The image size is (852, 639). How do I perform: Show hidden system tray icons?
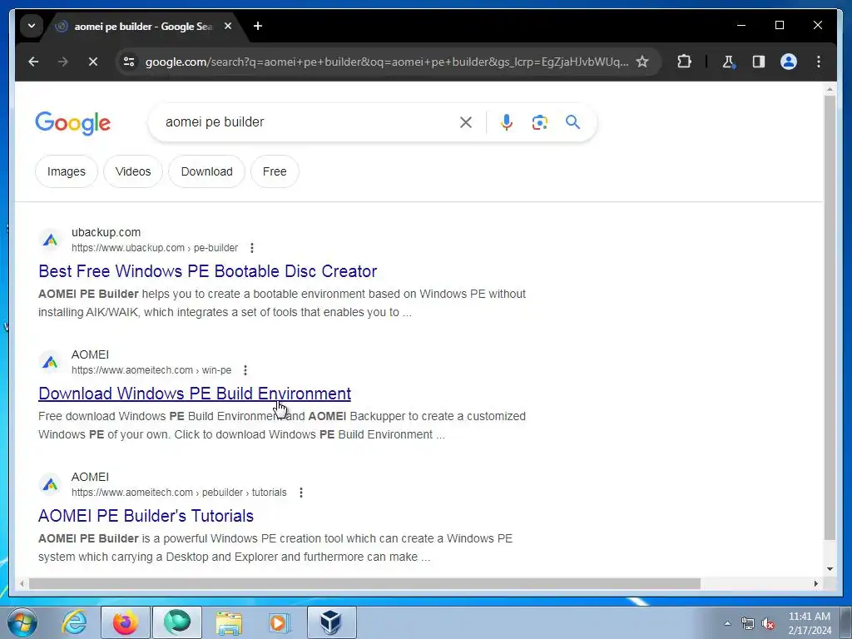(727, 623)
